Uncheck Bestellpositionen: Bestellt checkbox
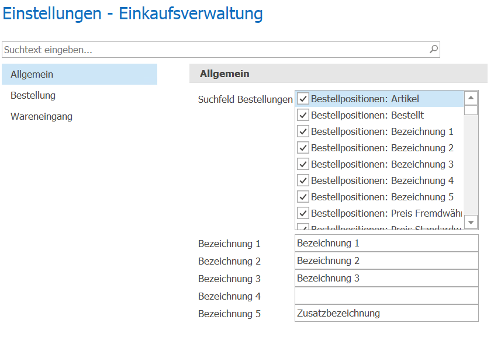494x337 pixels. tap(303, 115)
